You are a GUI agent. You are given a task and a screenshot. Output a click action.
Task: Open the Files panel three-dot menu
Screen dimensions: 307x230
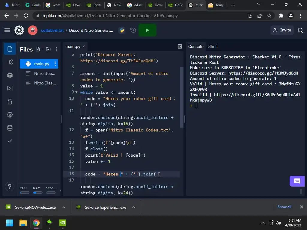[x=56, y=49]
